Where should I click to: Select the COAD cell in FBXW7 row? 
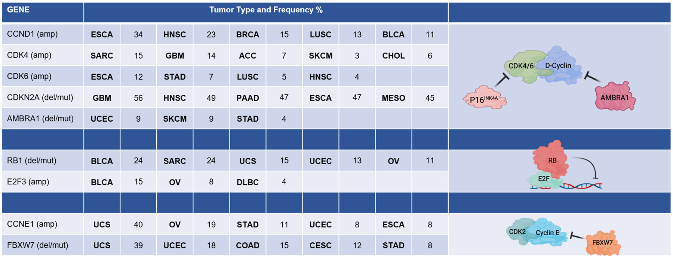click(248, 245)
